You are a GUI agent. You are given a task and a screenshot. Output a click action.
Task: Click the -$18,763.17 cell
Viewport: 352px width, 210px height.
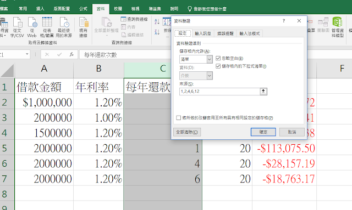(284, 178)
